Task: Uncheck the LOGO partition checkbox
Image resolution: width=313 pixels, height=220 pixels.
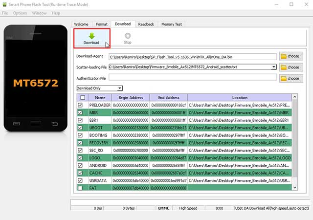Action: 80,158
